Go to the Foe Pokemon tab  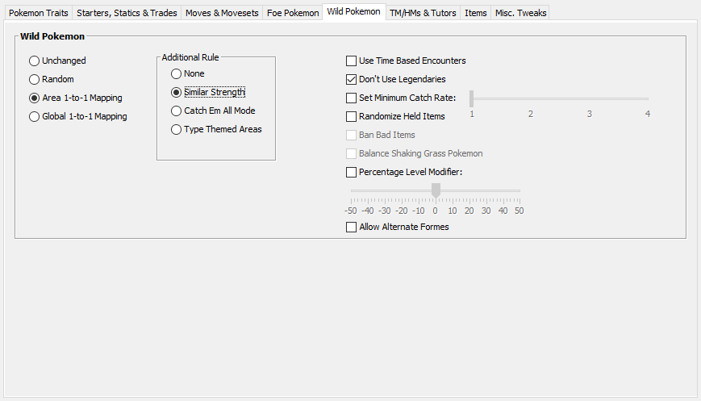(293, 13)
